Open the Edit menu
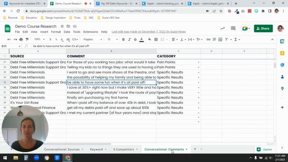This screenshot has height=162, width=288. (25, 32)
